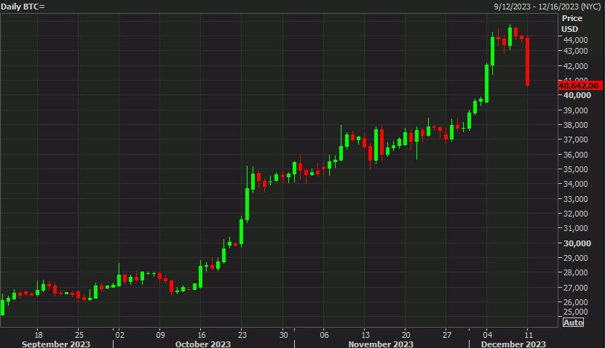Image resolution: width=605 pixels, height=348 pixels.
Task: Click the 25 date tick in September
Action: point(79,335)
